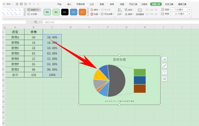Increase height with plus stepper
Screen dimensions: 199x126
(x=189, y=9)
